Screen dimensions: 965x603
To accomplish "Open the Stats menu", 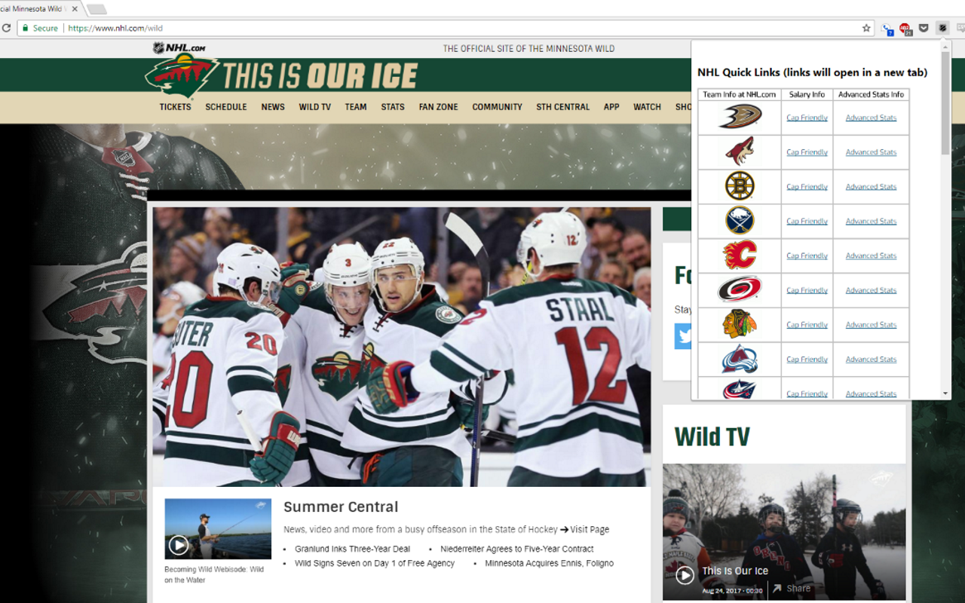I will pos(393,107).
